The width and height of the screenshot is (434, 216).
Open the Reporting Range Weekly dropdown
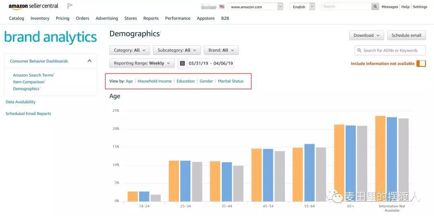142,63
